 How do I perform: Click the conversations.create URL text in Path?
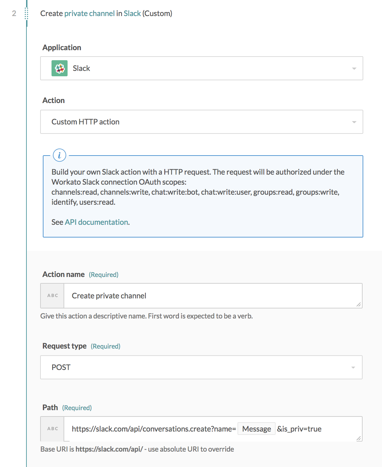pos(154,429)
